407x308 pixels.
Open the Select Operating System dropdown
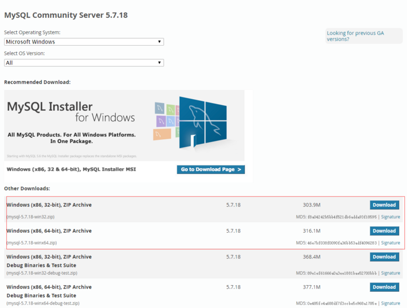[x=83, y=42]
